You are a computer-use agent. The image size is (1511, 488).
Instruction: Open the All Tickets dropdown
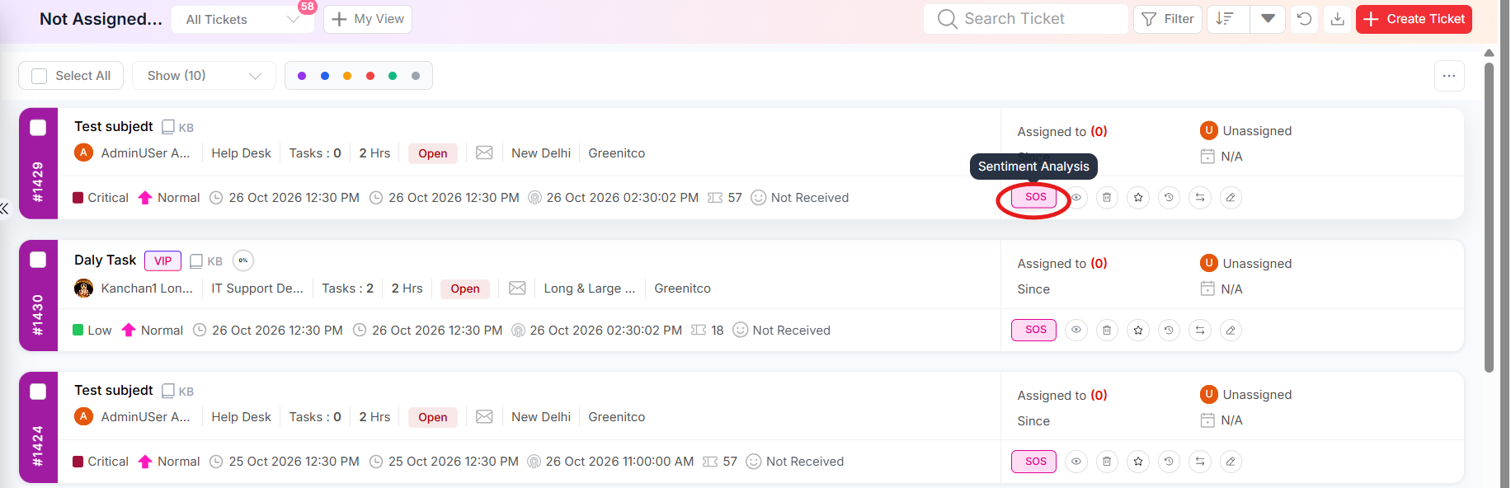[242, 20]
